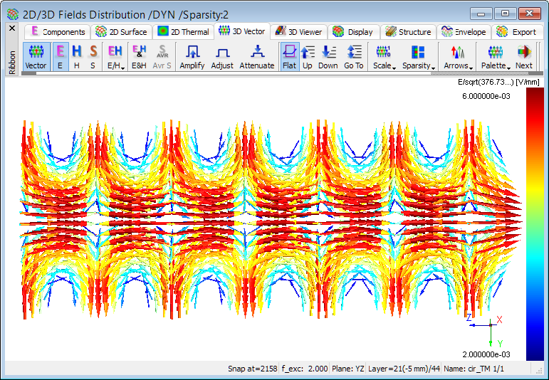Click the Attenuate icon
Image resolution: width=549 pixels, height=380 pixels.
(256, 56)
